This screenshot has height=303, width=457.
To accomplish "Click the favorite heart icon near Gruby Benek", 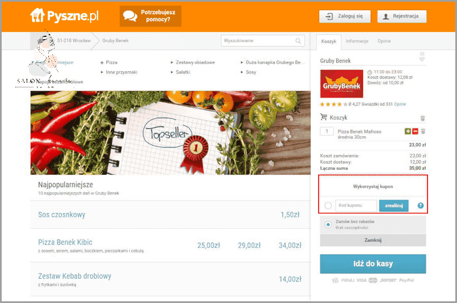I will click(422, 60).
